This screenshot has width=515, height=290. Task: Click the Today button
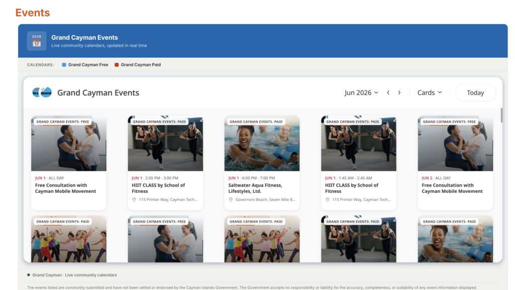[x=475, y=93]
